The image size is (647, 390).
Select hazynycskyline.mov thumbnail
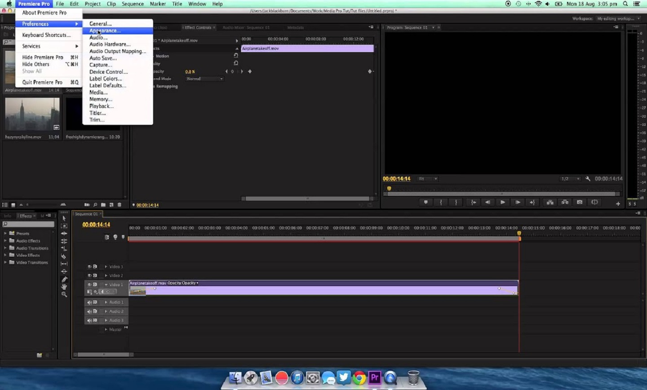click(x=32, y=115)
